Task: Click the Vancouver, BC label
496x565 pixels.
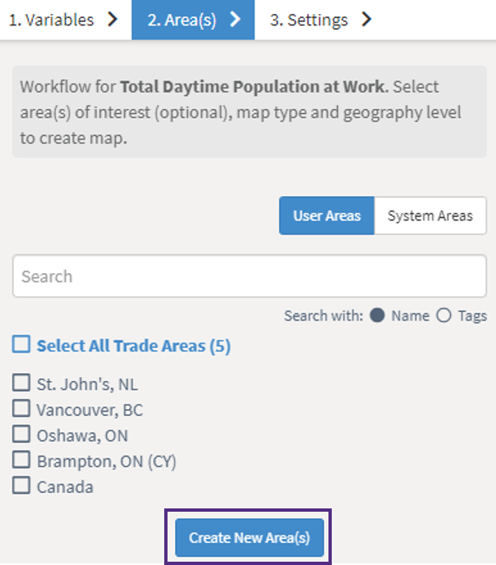Action: [90, 410]
